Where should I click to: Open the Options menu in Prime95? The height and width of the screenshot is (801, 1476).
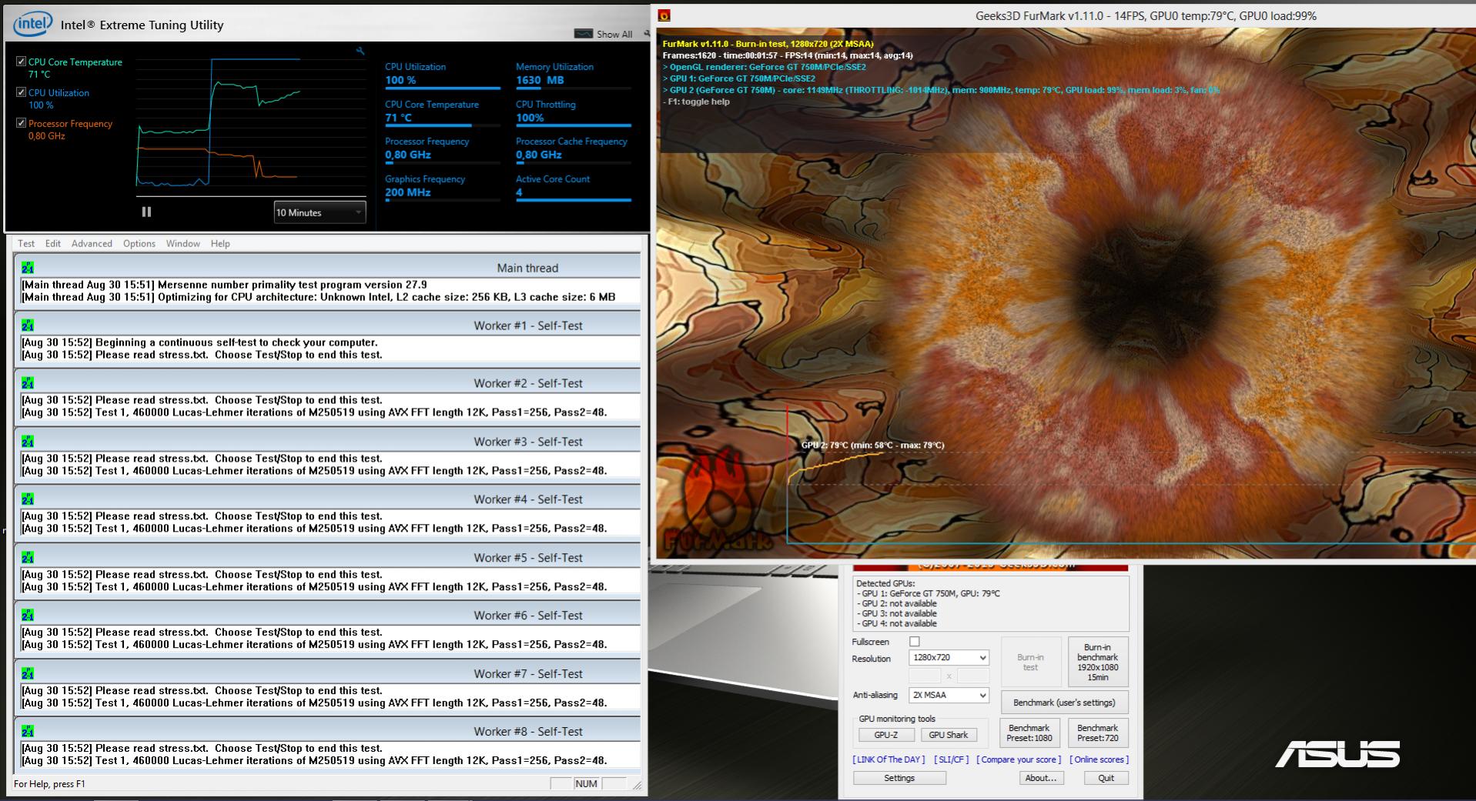pyautogui.click(x=139, y=243)
